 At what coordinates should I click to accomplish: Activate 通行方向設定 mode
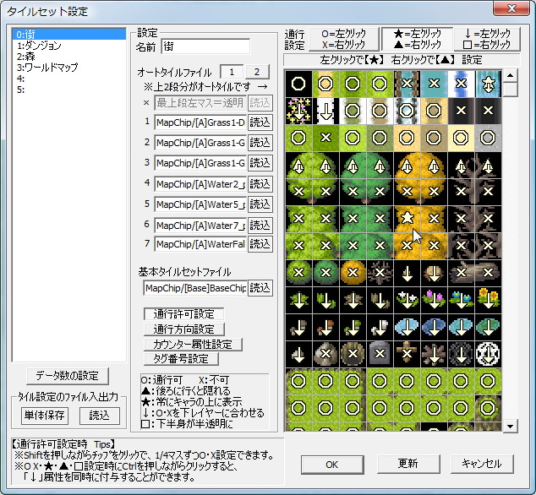tap(184, 329)
